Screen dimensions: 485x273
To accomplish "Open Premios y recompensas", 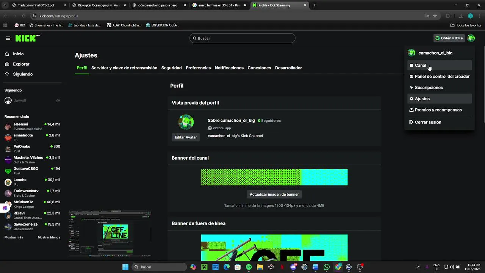I will [x=440, y=110].
